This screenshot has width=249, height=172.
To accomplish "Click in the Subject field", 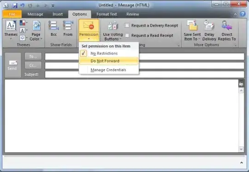I will [x=144, y=75].
